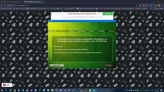Open Discord from the taskbar
164x92 pixels.
pyautogui.click(x=61, y=90)
